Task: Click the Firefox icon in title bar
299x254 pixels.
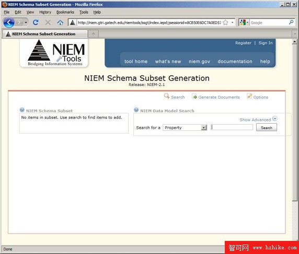Action: click(5, 4)
